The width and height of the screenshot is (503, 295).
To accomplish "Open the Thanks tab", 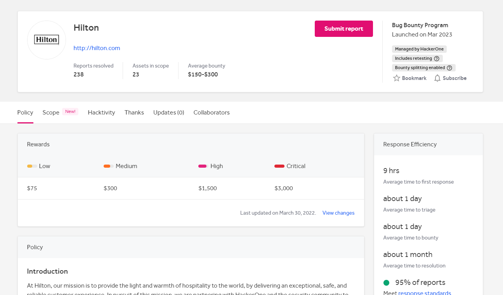I will point(134,113).
